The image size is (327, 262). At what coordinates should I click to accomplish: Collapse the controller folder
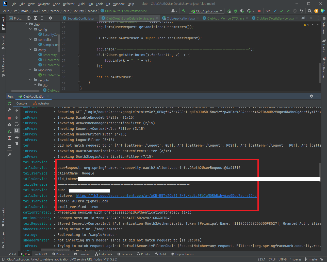(30, 39)
